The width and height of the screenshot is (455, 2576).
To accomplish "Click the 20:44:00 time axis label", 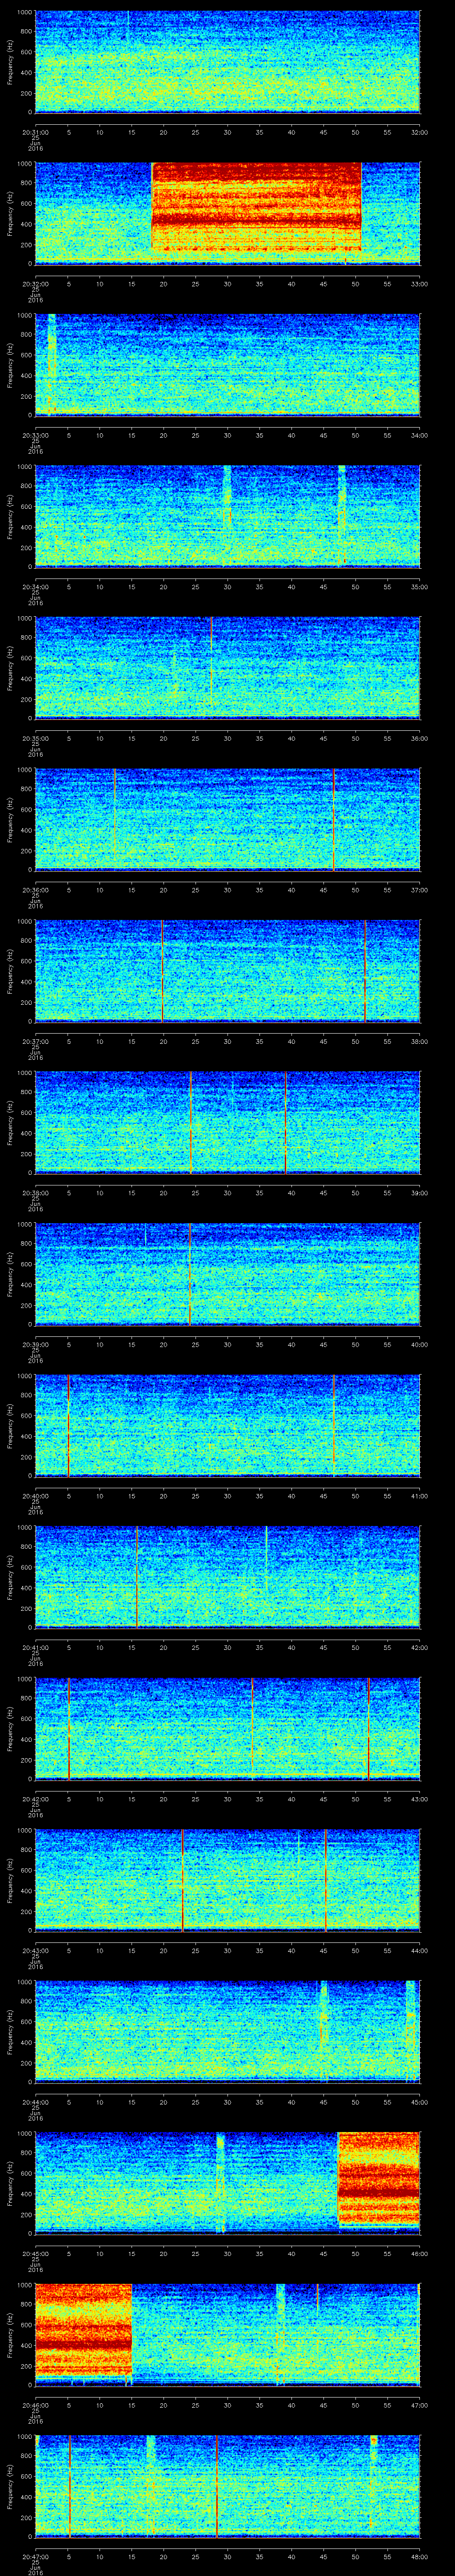I will [36, 2101].
